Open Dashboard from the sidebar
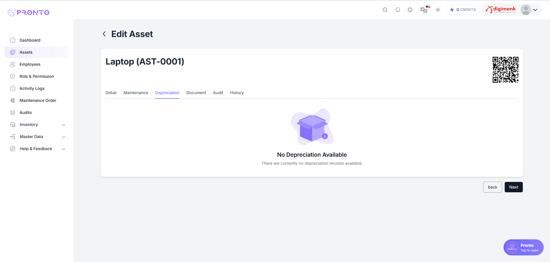 point(30,40)
